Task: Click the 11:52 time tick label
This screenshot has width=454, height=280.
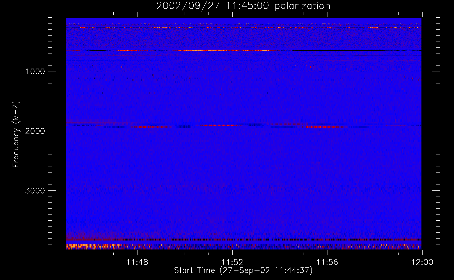Action: (x=232, y=262)
